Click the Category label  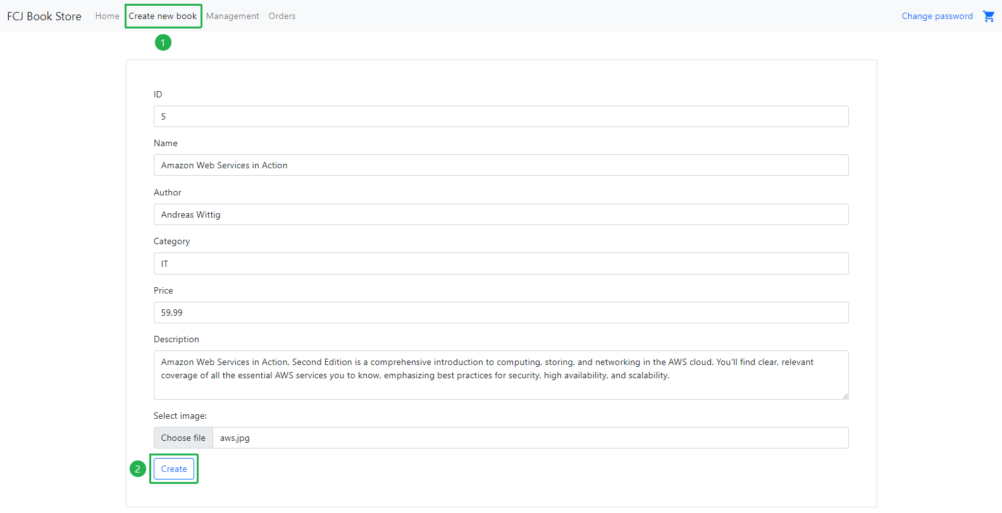point(171,241)
